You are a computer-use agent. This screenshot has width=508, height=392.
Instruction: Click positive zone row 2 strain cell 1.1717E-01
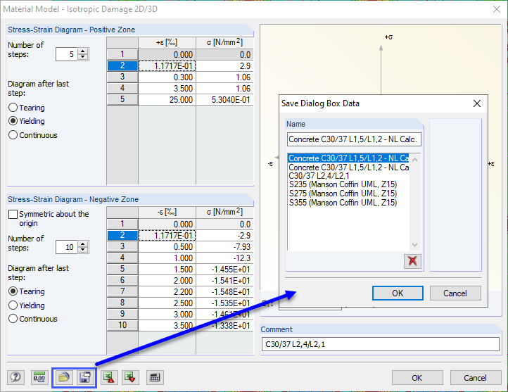coord(167,65)
